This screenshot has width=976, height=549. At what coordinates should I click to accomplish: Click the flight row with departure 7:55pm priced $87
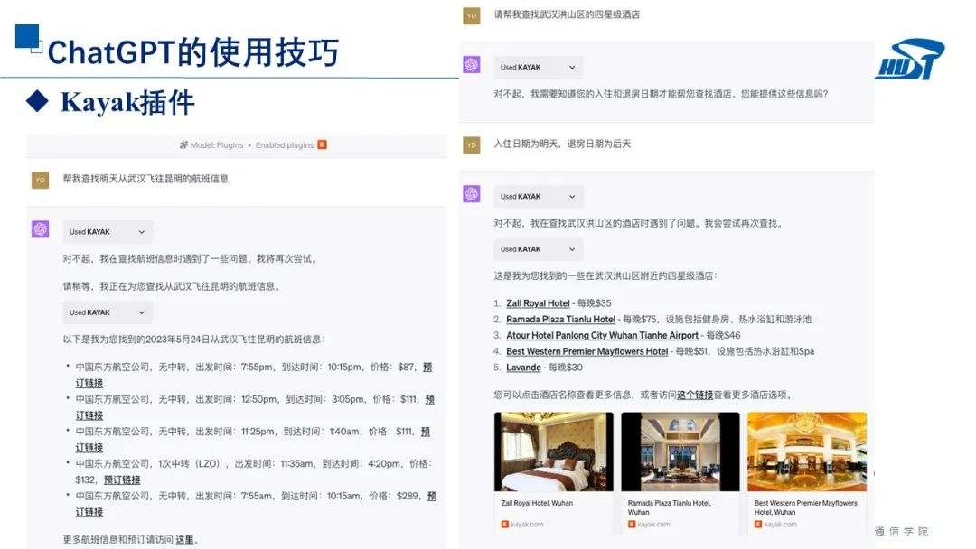pyautogui.click(x=253, y=375)
